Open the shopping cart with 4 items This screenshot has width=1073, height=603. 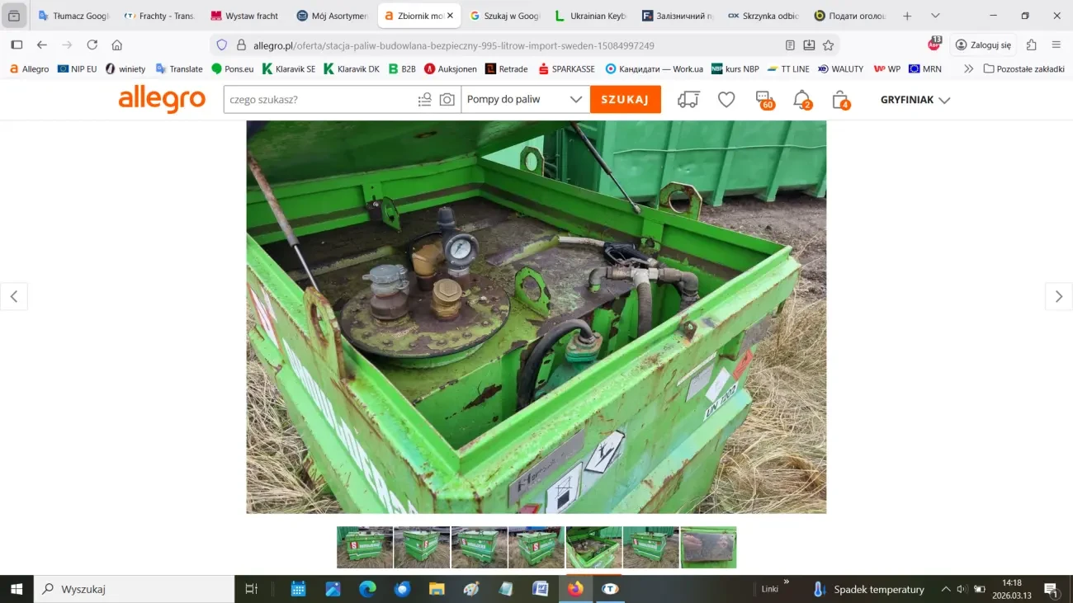point(839,99)
